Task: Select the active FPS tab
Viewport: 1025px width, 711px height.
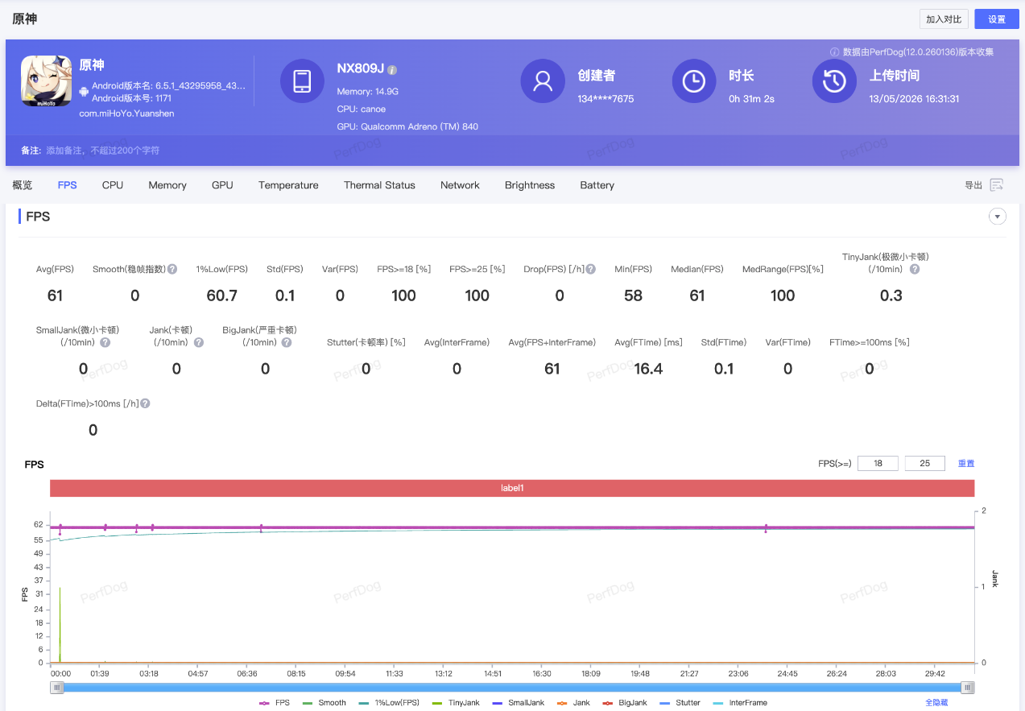Action: tap(68, 185)
